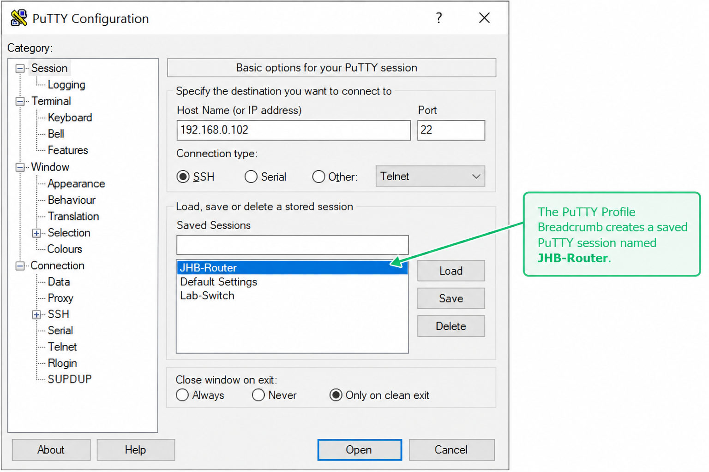Click the Save session button
This screenshot has width=709, height=472.
click(451, 298)
